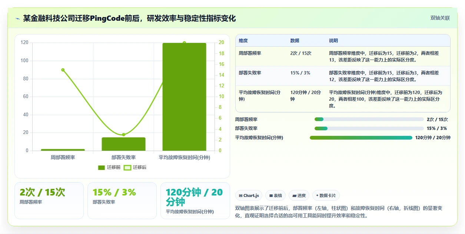Select the Chart.js chip
Image resolution: width=465 pixels, height=234 pixels.
[249, 195]
